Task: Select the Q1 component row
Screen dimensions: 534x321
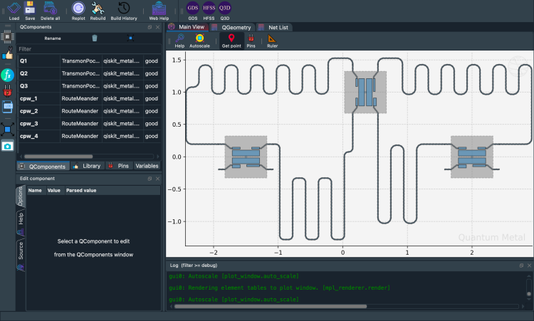Action: coord(89,61)
